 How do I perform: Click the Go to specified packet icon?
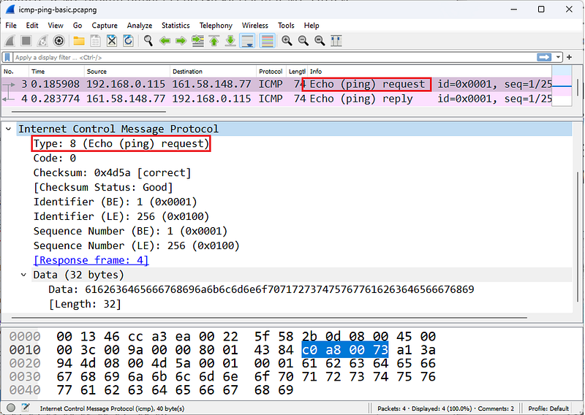pyautogui.click(x=197, y=41)
